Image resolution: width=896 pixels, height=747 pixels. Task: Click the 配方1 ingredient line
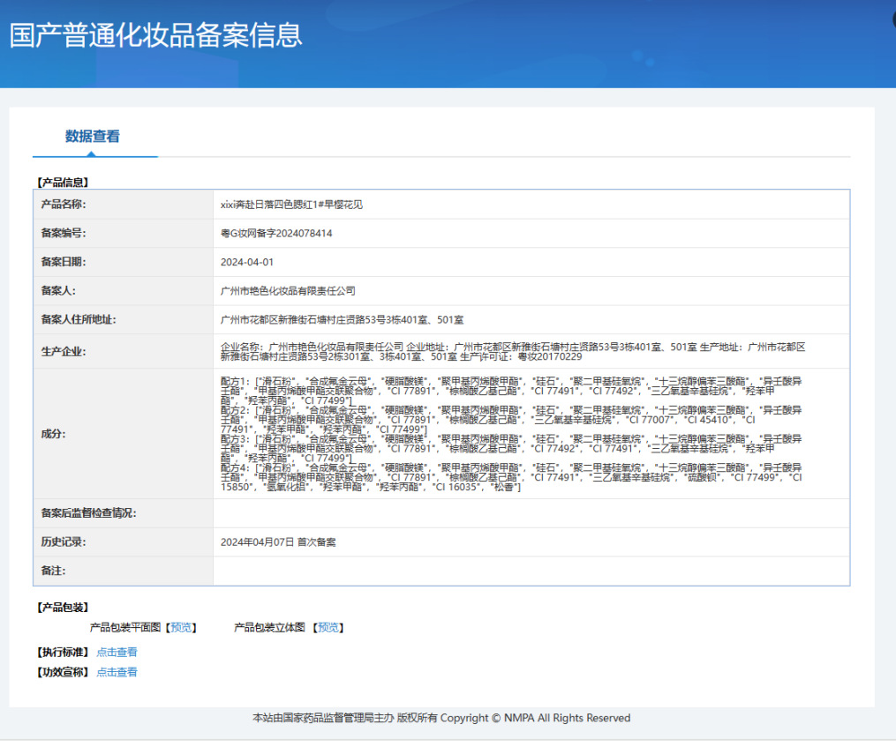511,391
